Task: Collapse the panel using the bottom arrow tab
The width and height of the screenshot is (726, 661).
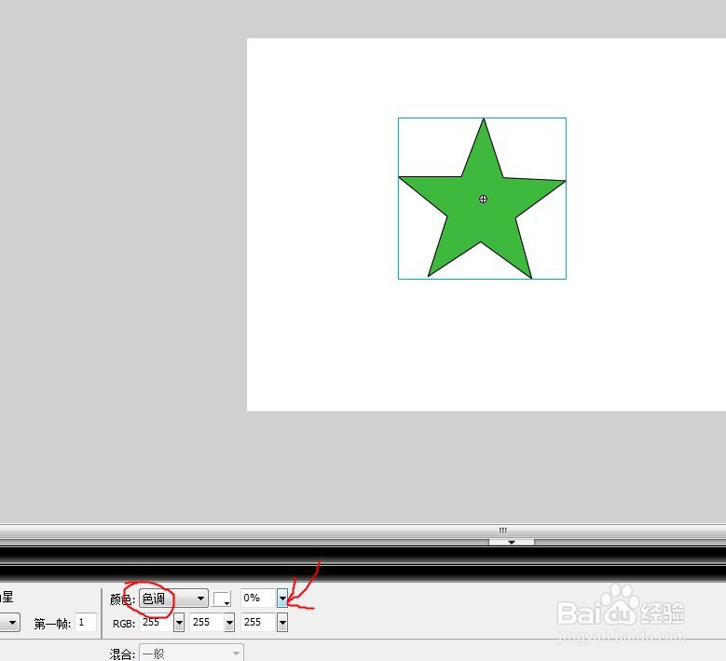Action: coord(512,542)
